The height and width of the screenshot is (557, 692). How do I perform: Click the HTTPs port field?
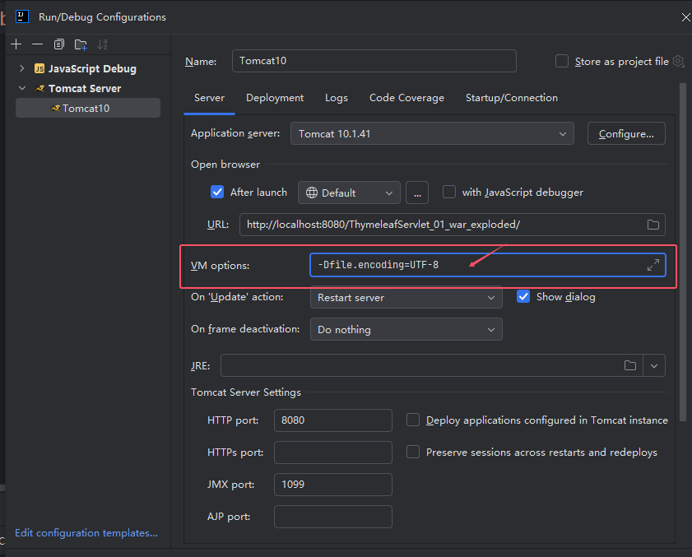point(332,453)
